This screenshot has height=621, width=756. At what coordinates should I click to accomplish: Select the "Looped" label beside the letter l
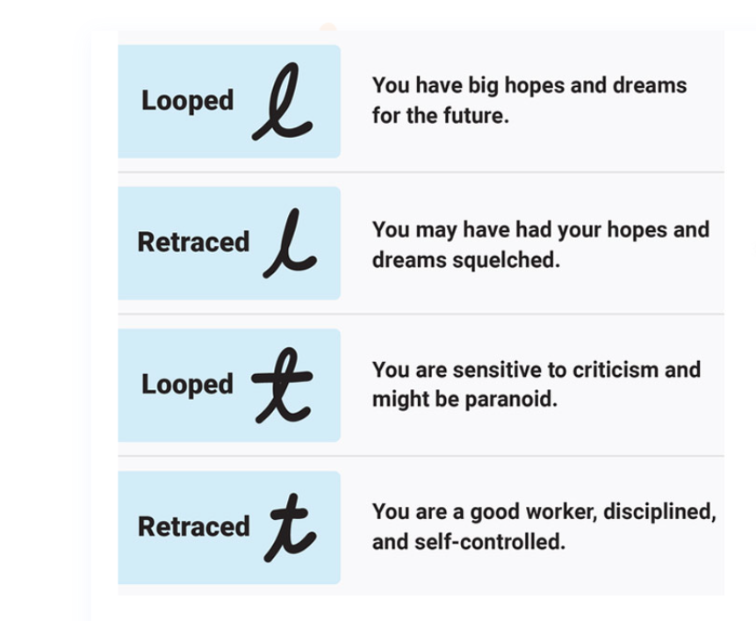coord(187,101)
